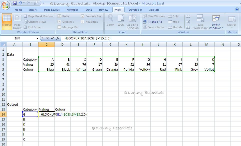
Task: Open Page Break Preview
Action: [x=39, y=16]
